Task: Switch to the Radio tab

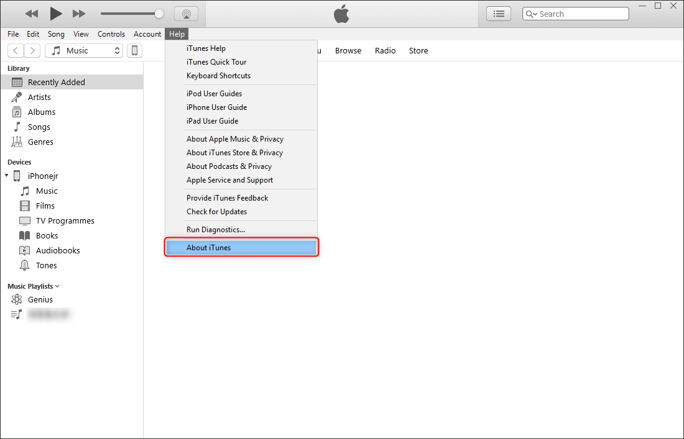Action: (385, 50)
